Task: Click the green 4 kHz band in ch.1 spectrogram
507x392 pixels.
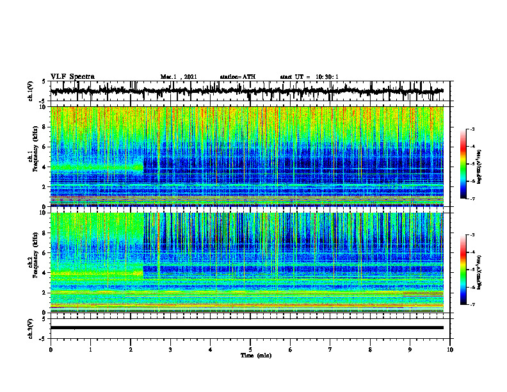Action: (97, 167)
